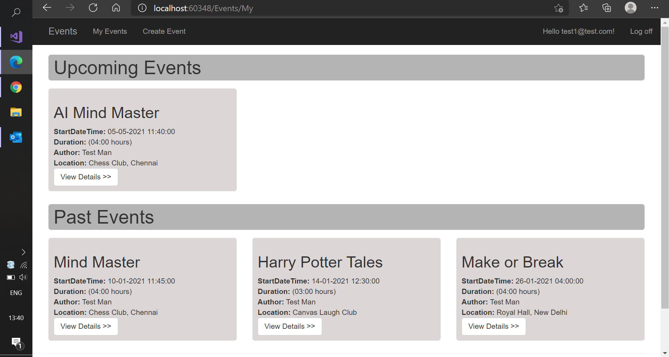669x357 pixels.
Task: Open Visual Studio from the taskbar
Action: pos(16,37)
